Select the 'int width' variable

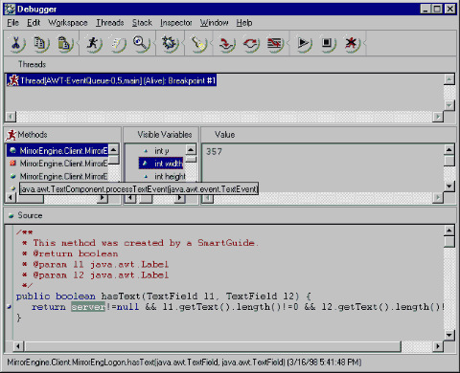pyautogui.click(x=161, y=164)
